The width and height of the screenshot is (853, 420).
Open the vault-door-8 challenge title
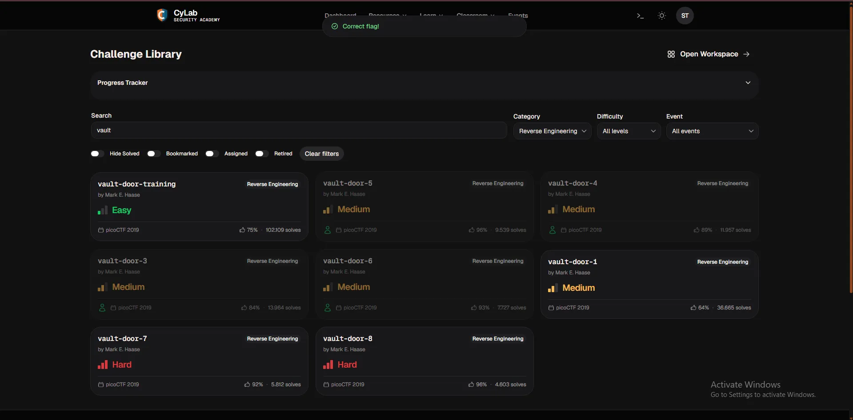point(348,338)
